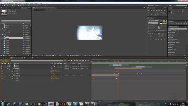Open the Stroke Over Fill dropdown

(x=161, y=31)
